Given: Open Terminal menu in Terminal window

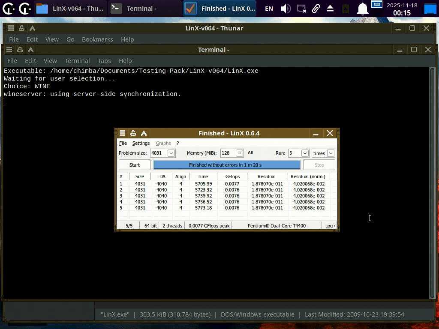Looking at the screenshot, I should (x=77, y=61).
